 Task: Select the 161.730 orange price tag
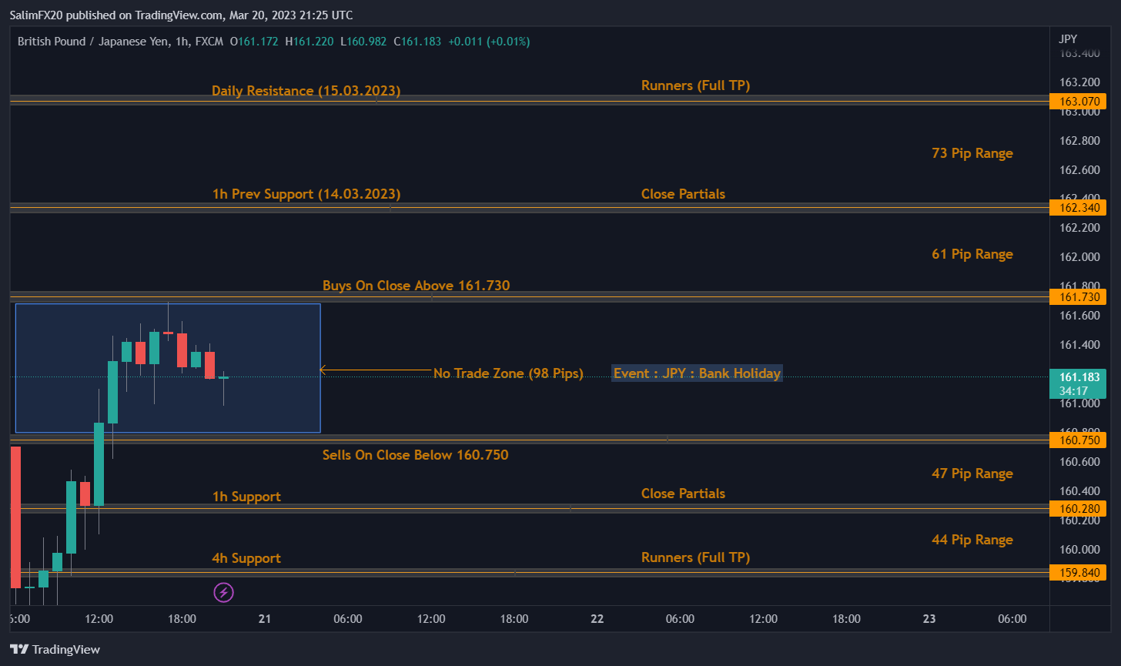pyautogui.click(x=1078, y=297)
